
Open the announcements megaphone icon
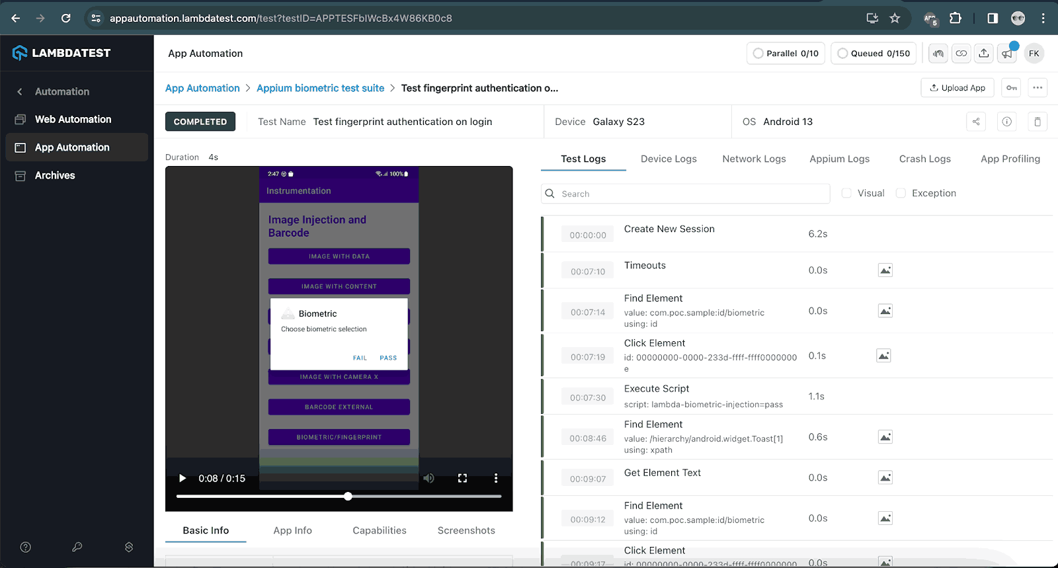(1007, 54)
